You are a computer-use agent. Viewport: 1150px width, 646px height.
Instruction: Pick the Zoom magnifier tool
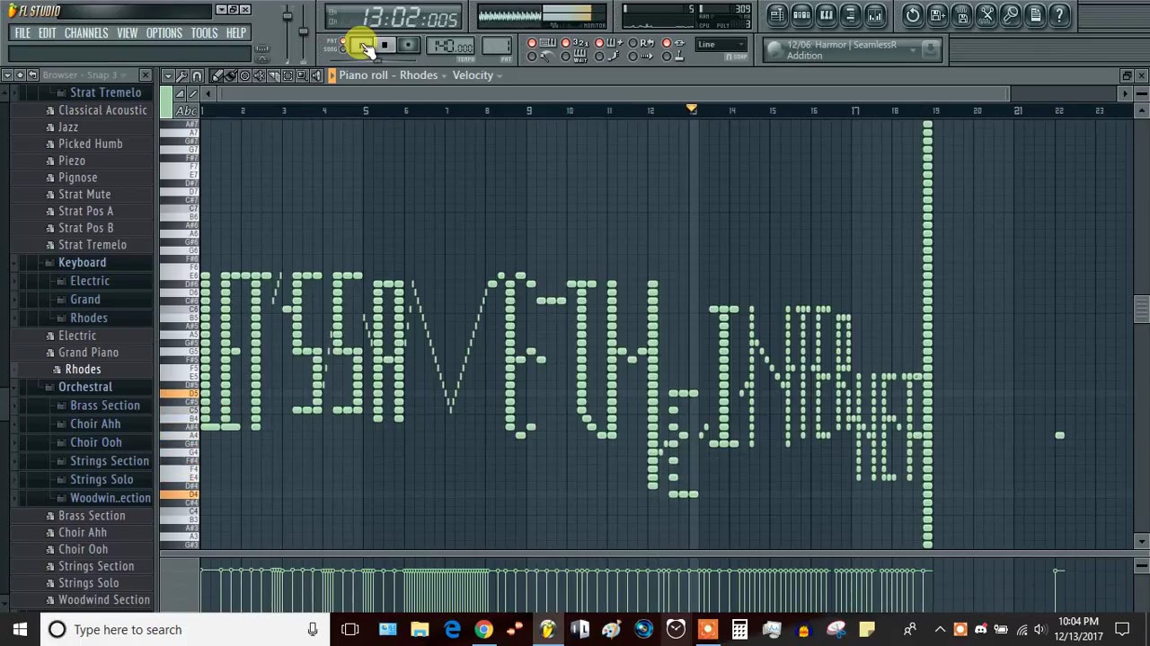pos(302,75)
